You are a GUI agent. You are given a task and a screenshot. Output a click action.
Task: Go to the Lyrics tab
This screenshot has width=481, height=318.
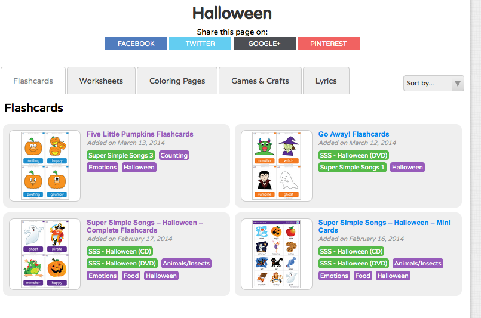tap(326, 81)
